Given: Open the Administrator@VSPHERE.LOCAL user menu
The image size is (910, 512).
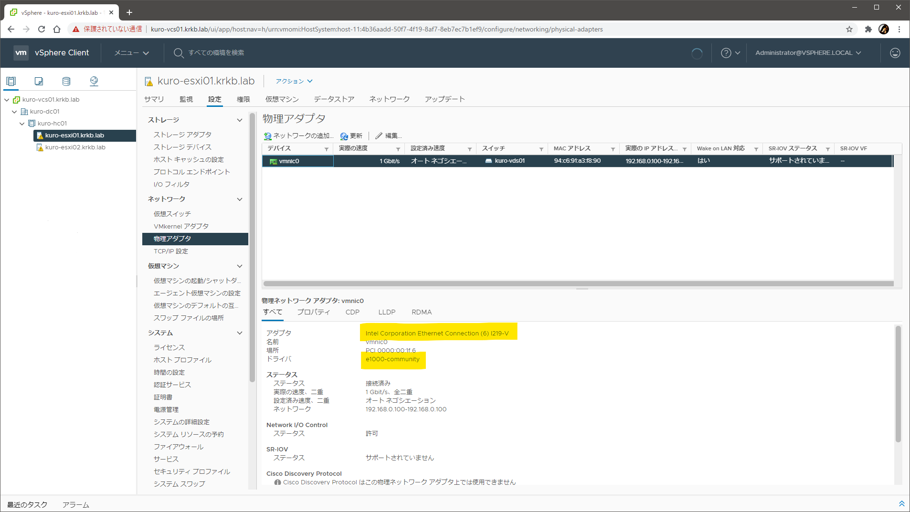Looking at the screenshot, I should (808, 53).
